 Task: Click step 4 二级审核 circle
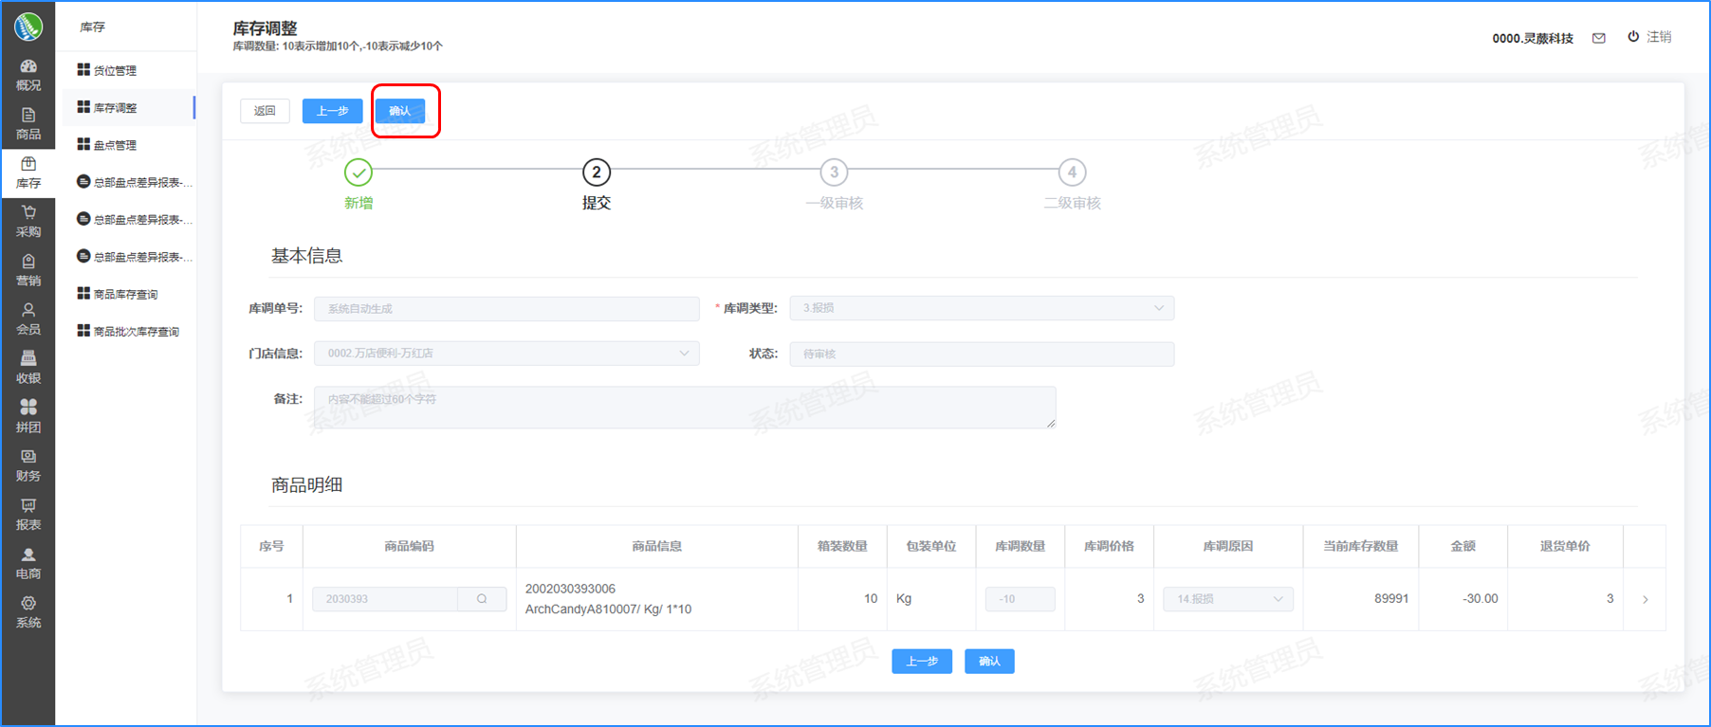click(x=1072, y=173)
